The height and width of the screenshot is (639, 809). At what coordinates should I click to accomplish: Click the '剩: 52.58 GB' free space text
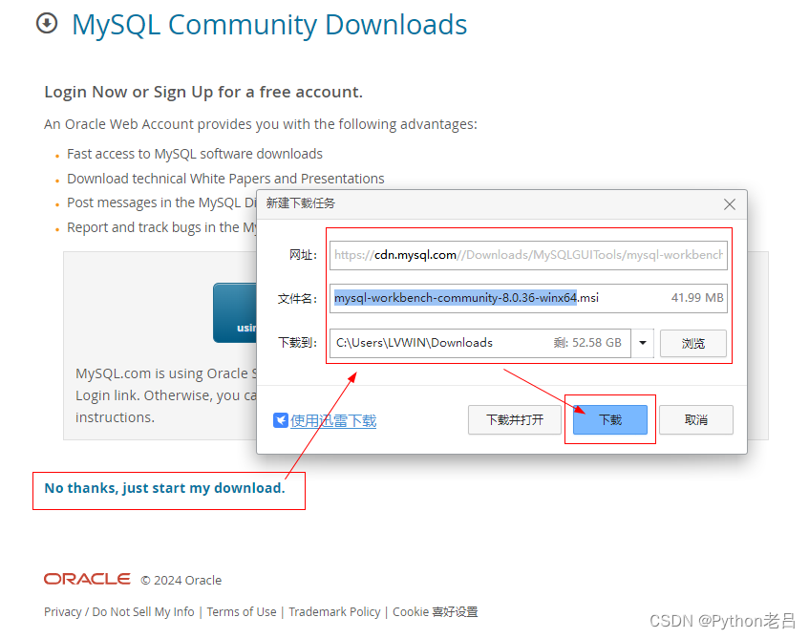pos(587,343)
